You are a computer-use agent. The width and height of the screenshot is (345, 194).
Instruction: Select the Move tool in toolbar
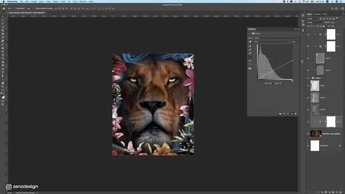(3, 16)
